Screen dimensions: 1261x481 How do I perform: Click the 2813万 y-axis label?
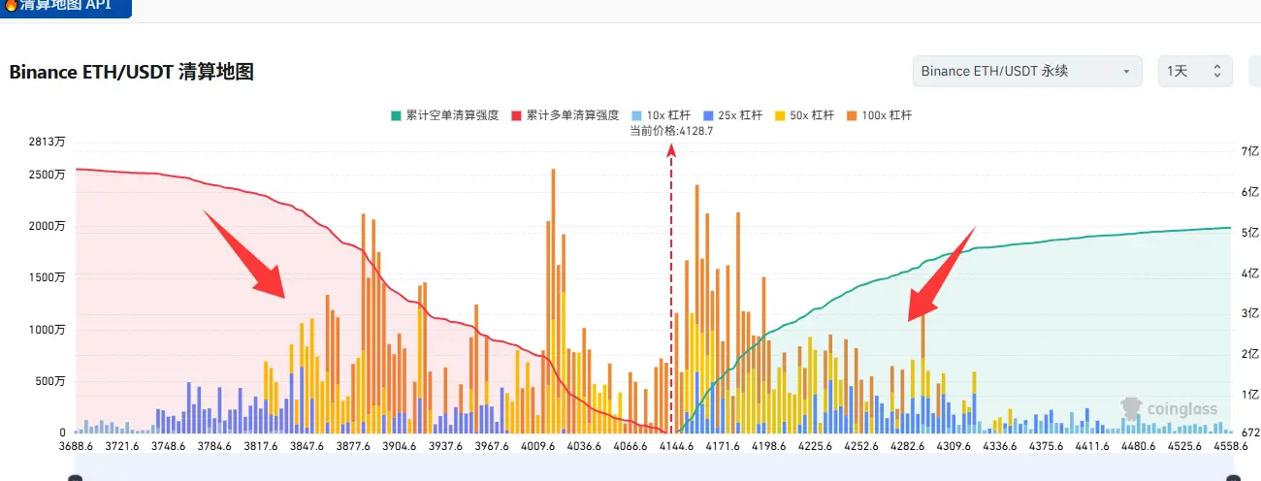[48, 143]
